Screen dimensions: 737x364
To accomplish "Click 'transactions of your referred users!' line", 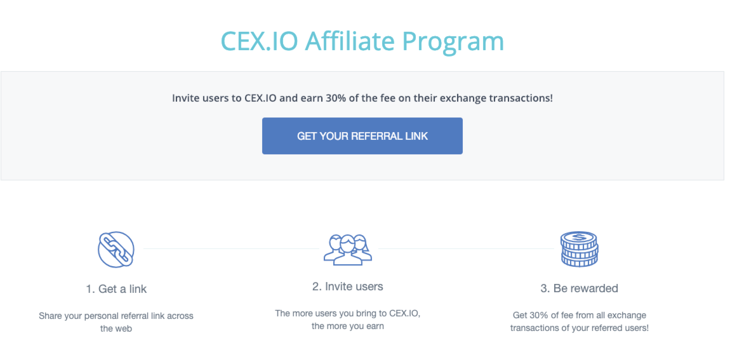I will (579, 328).
